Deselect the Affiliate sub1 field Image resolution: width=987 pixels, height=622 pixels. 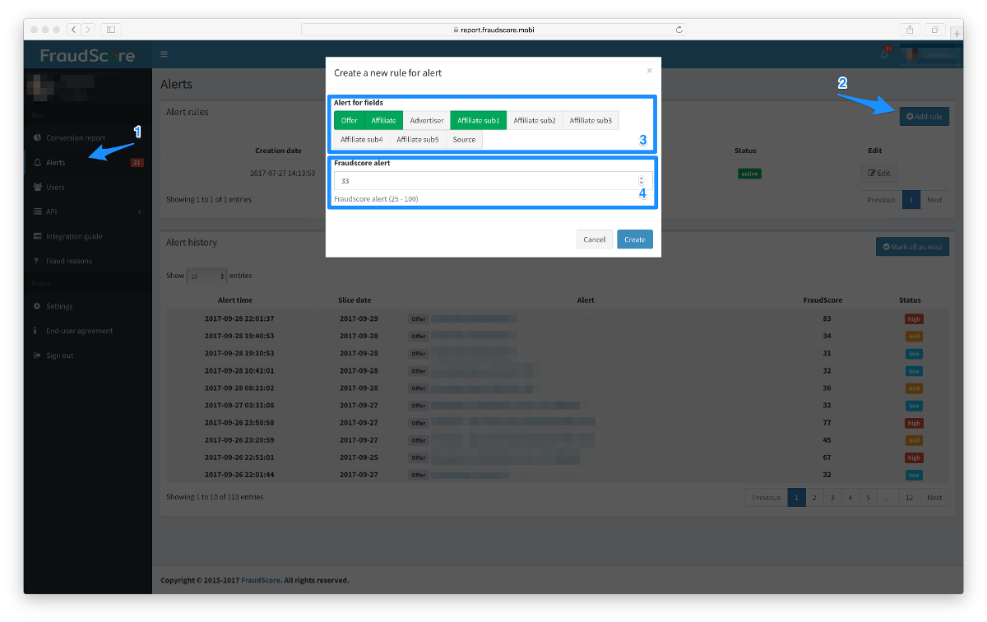[478, 120]
